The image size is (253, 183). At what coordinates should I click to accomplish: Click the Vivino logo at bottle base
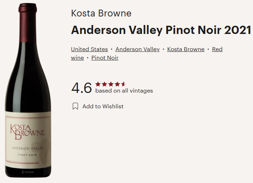tap(28, 172)
